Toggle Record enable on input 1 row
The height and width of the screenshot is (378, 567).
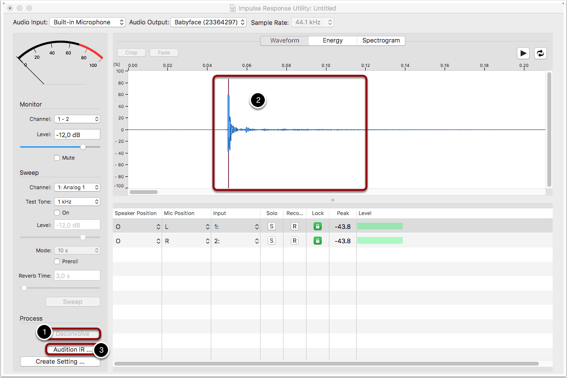[x=294, y=227]
